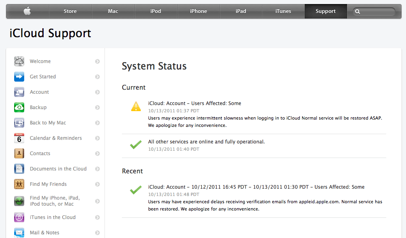Open Calendar & Reminders link

(56, 138)
